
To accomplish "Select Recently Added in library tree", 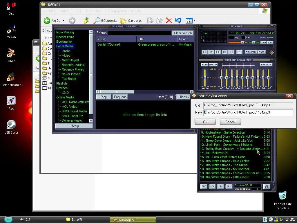I will pos(73,65).
